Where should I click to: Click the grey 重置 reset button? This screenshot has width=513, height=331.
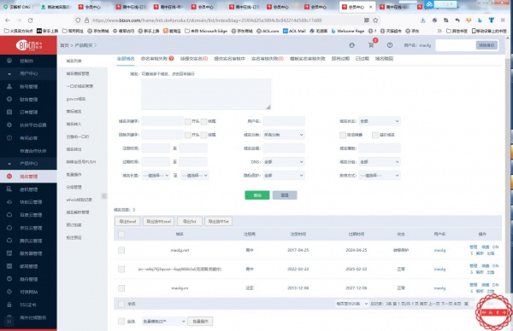(x=285, y=195)
